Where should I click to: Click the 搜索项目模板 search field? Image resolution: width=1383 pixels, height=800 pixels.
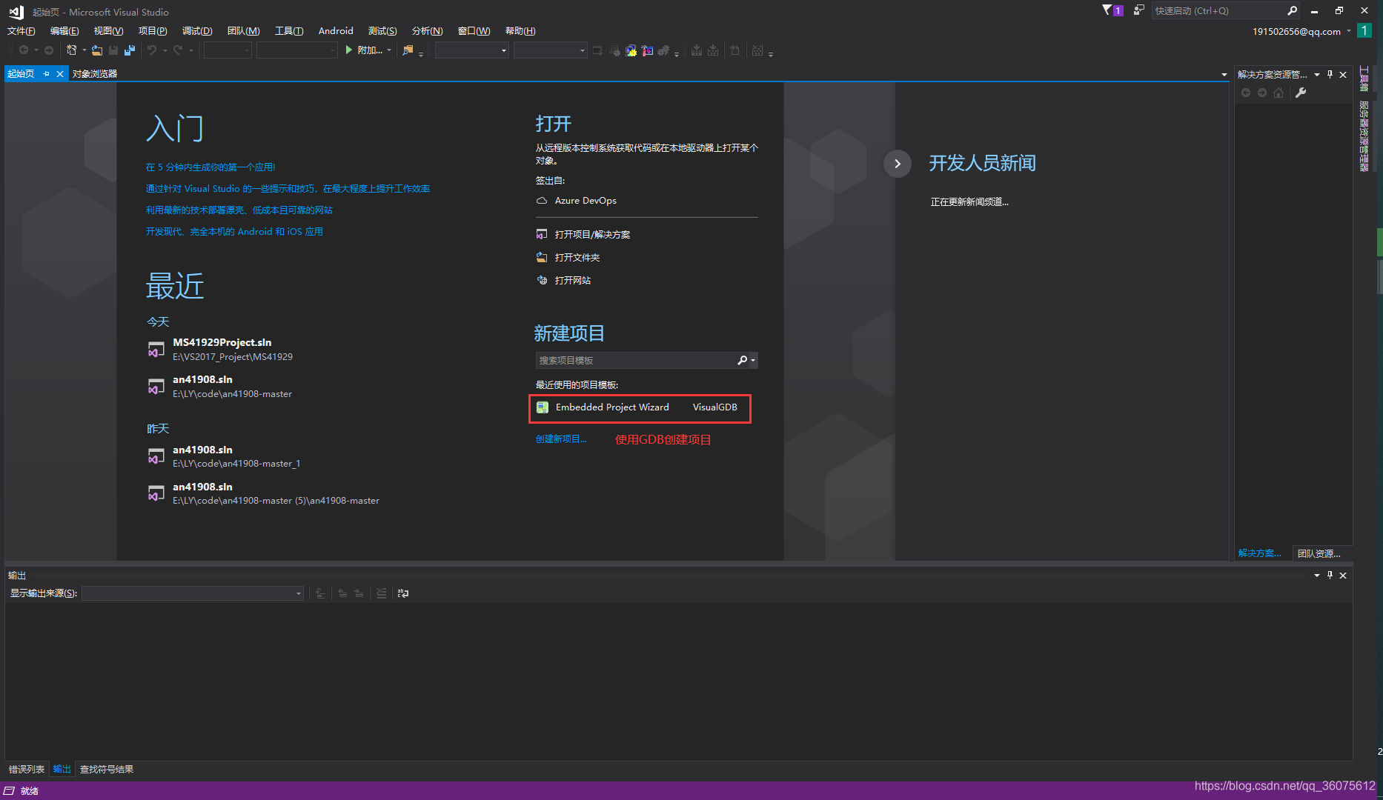(x=636, y=360)
